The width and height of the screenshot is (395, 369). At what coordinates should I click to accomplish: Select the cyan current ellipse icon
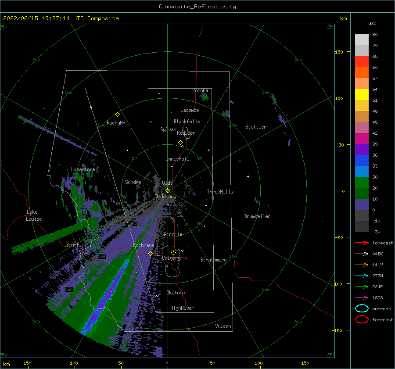point(362,308)
